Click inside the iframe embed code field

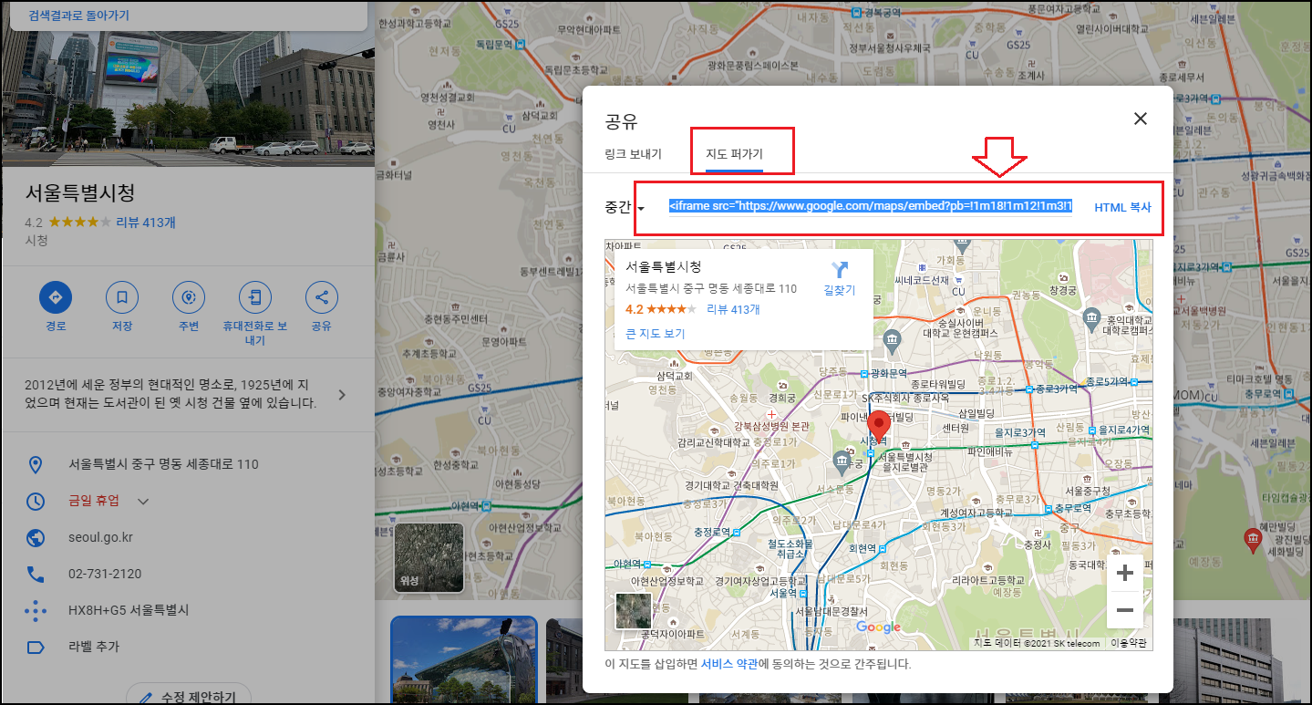[x=870, y=207]
